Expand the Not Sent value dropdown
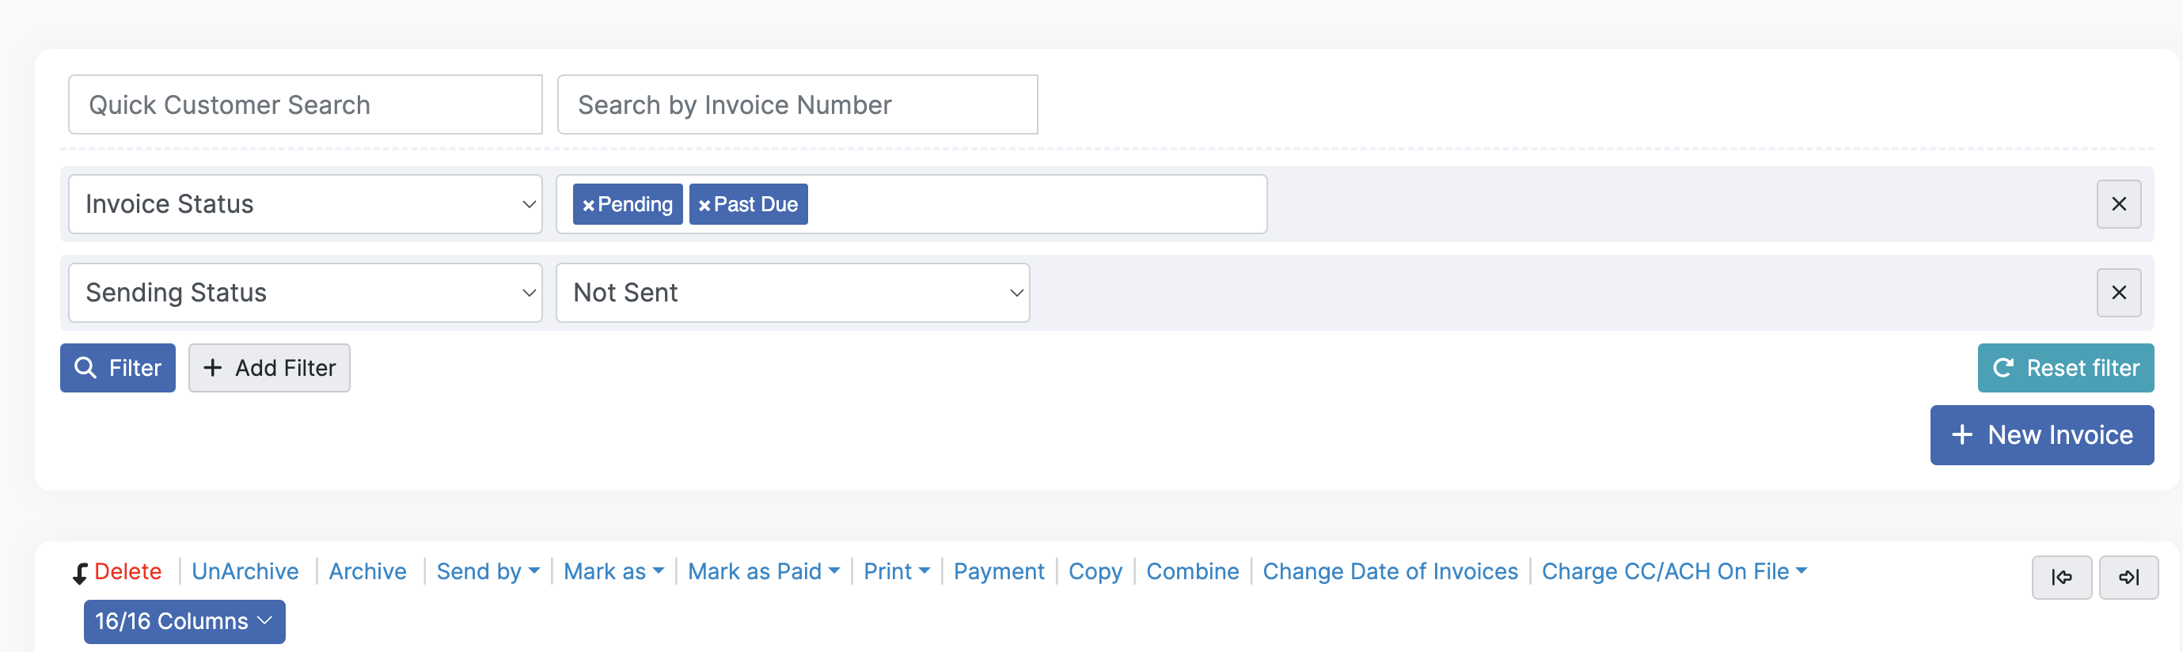The image size is (2183, 652). pyautogui.click(x=792, y=292)
